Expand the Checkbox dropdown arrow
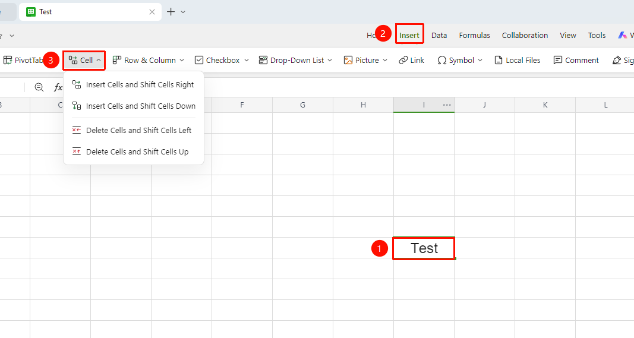 coord(246,60)
